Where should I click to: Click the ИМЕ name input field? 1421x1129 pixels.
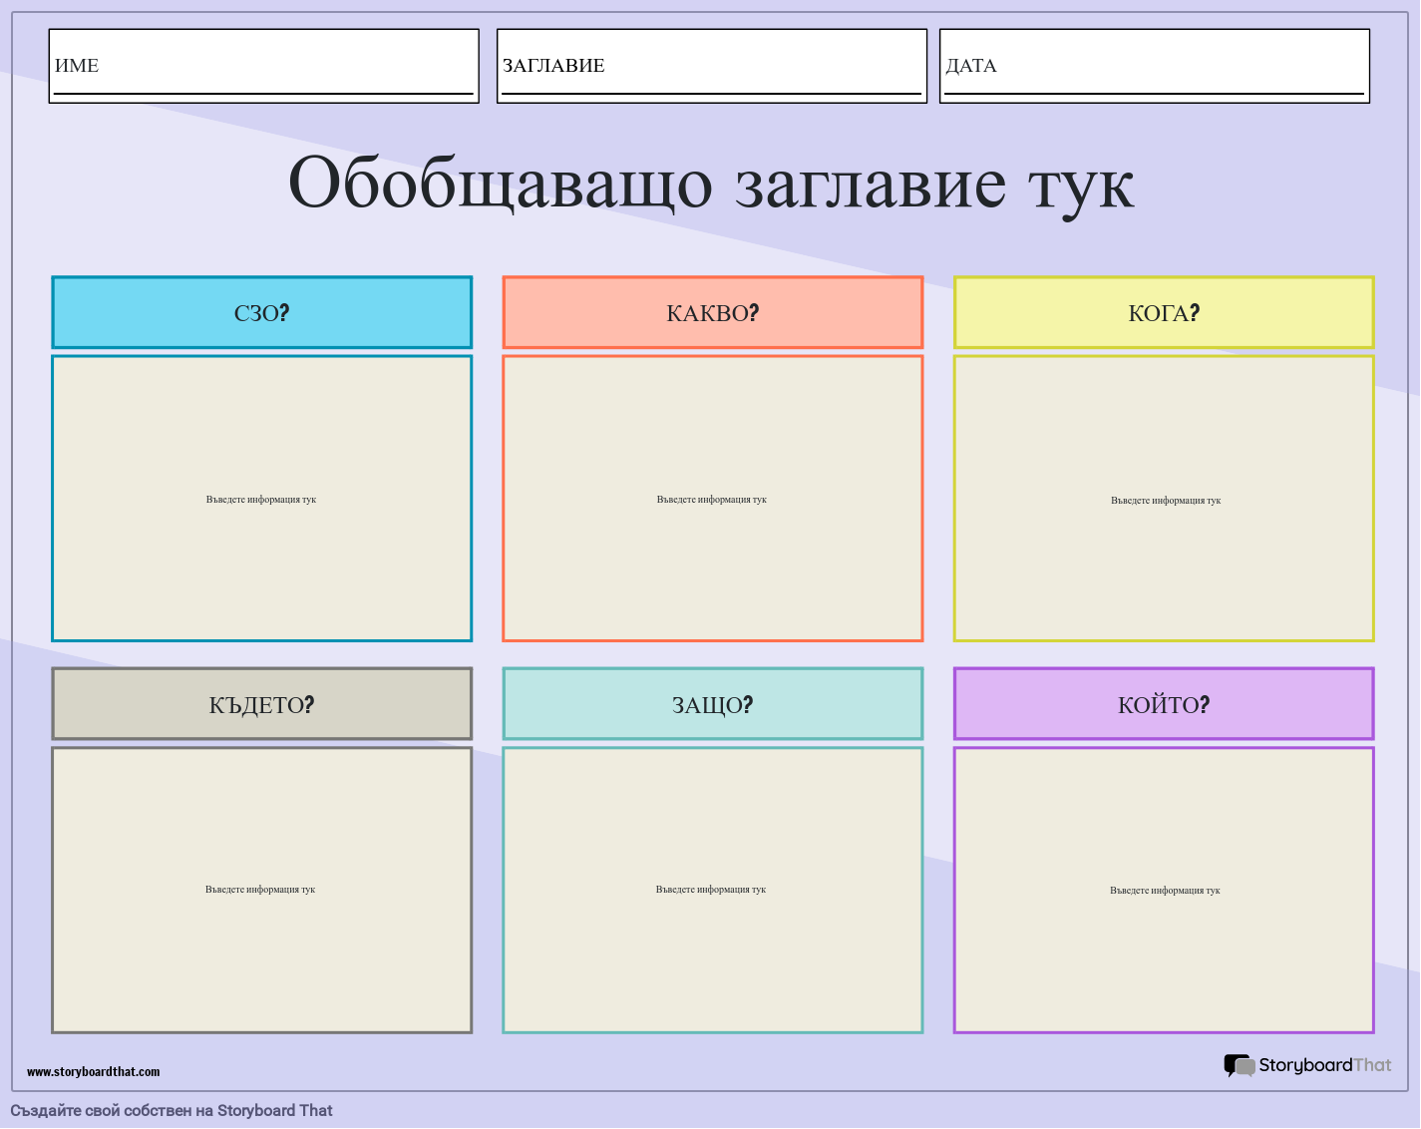coord(262,65)
